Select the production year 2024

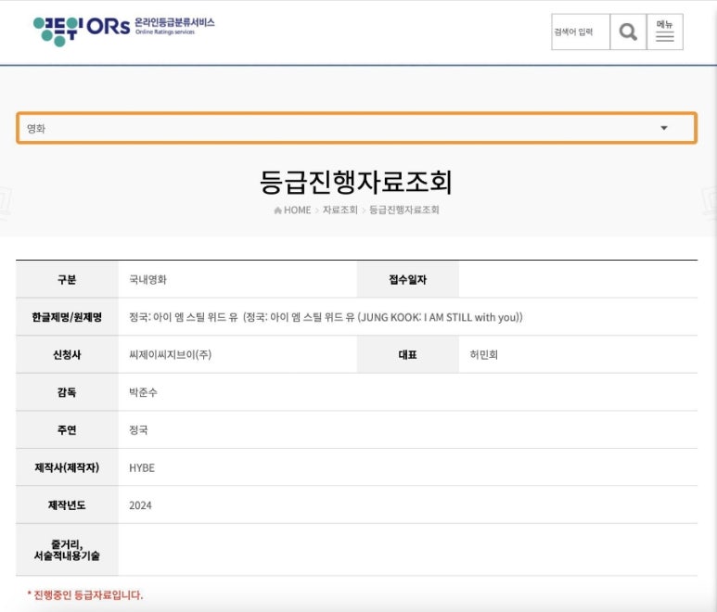point(140,505)
